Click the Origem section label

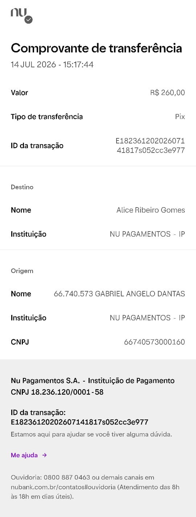pyautogui.click(x=22, y=271)
